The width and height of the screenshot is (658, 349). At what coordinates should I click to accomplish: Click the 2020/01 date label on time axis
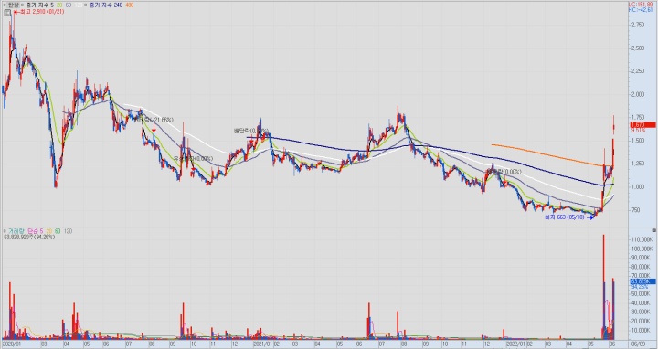[x=11, y=344]
